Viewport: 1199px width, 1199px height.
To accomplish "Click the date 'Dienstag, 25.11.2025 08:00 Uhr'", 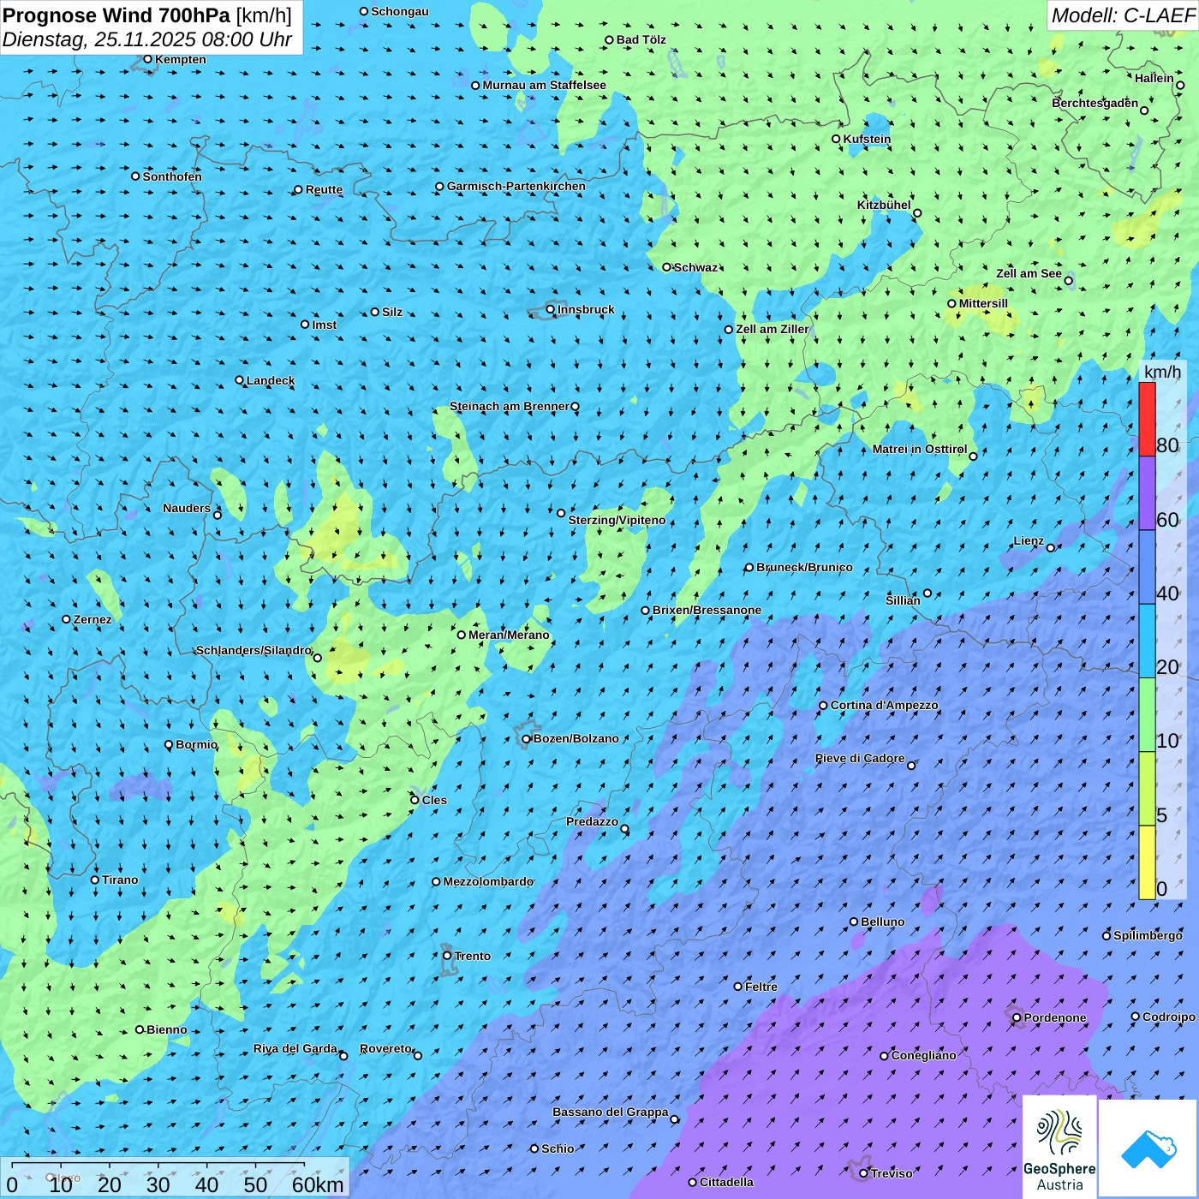I will (147, 39).
